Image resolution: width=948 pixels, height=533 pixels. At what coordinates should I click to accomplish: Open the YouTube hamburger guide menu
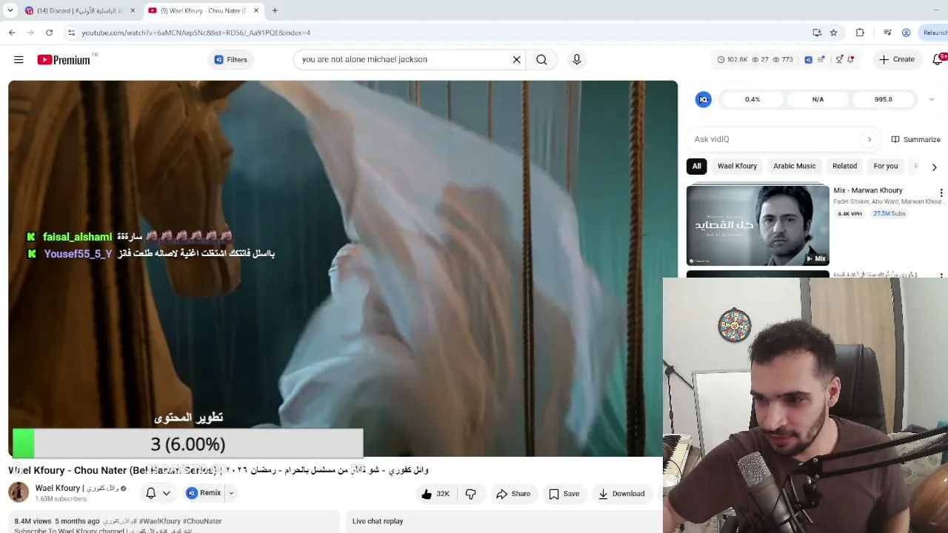[x=19, y=59]
